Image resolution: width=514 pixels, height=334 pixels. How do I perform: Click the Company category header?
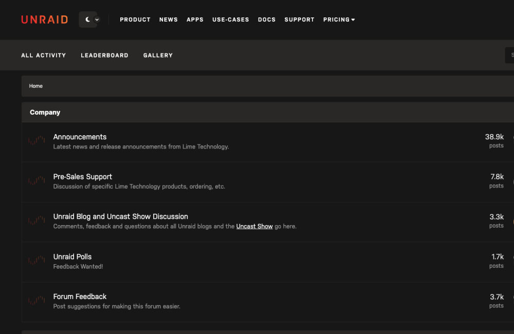coord(45,112)
